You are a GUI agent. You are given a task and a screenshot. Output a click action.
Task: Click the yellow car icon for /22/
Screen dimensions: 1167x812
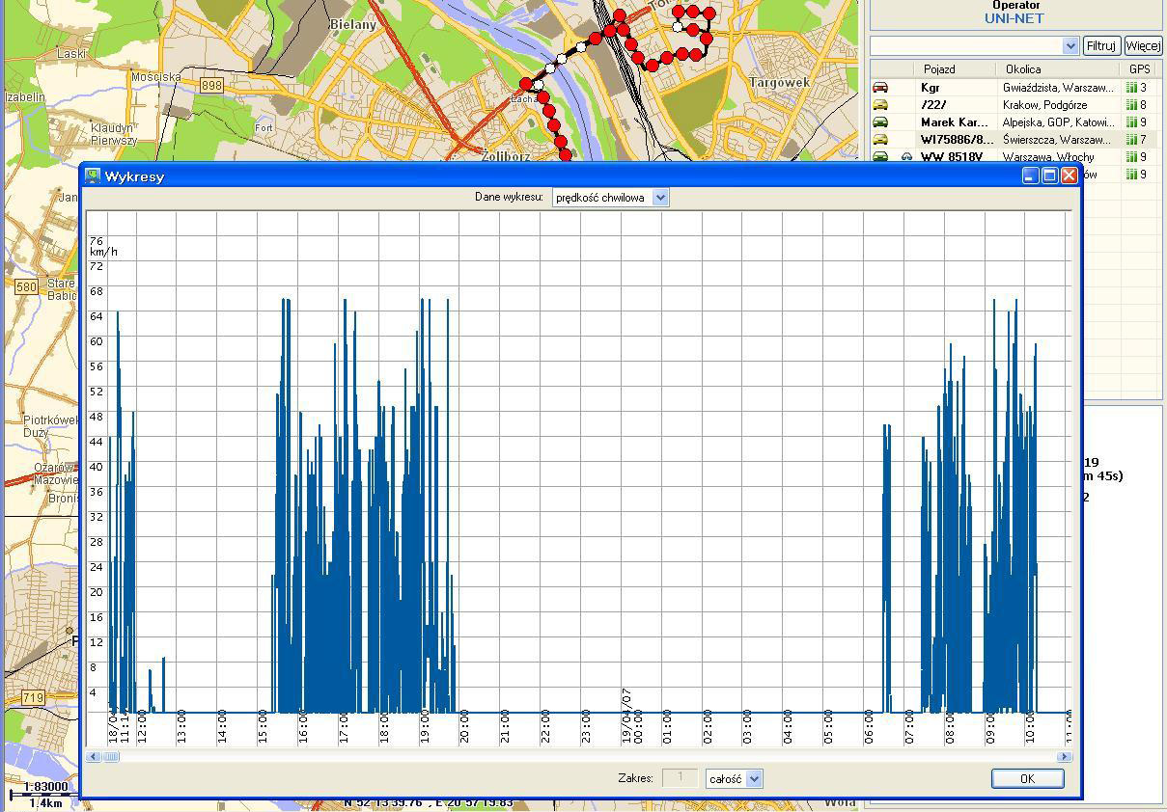880,105
